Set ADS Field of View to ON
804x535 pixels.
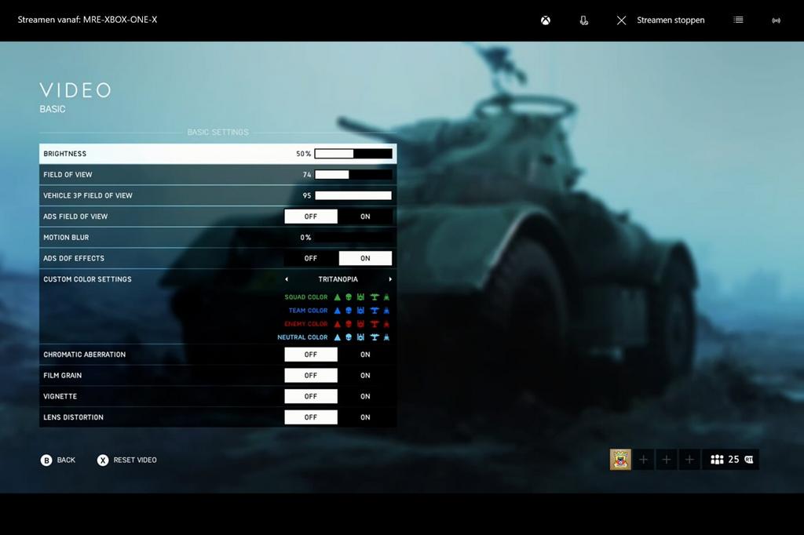click(365, 217)
